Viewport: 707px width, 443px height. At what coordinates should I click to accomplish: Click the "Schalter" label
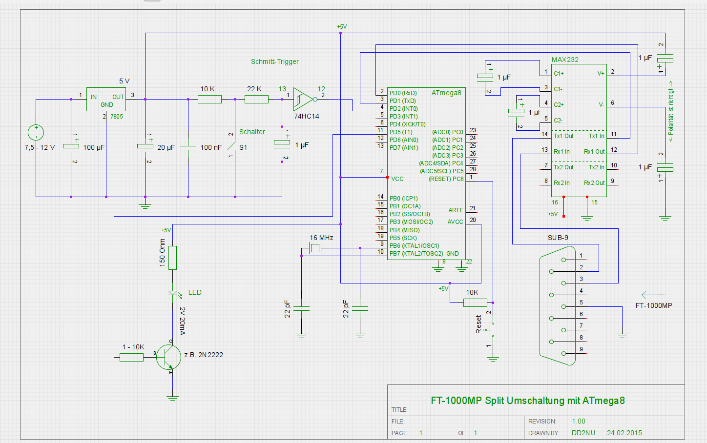pyautogui.click(x=252, y=132)
